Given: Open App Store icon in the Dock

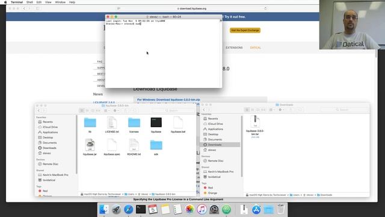Looking at the screenshot, I should point(256,209).
